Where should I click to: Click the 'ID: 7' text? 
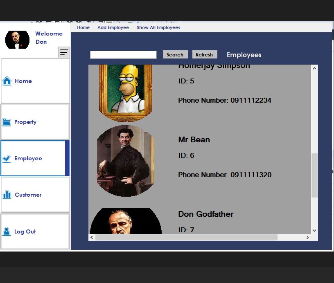click(x=186, y=230)
